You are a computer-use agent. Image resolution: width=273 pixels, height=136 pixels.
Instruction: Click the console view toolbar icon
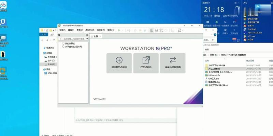(173, 30)
